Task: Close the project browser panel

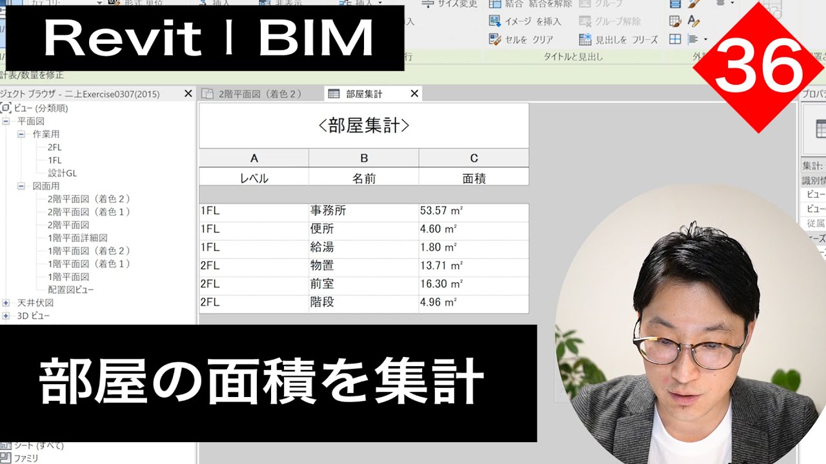Action: pos(188,94)
